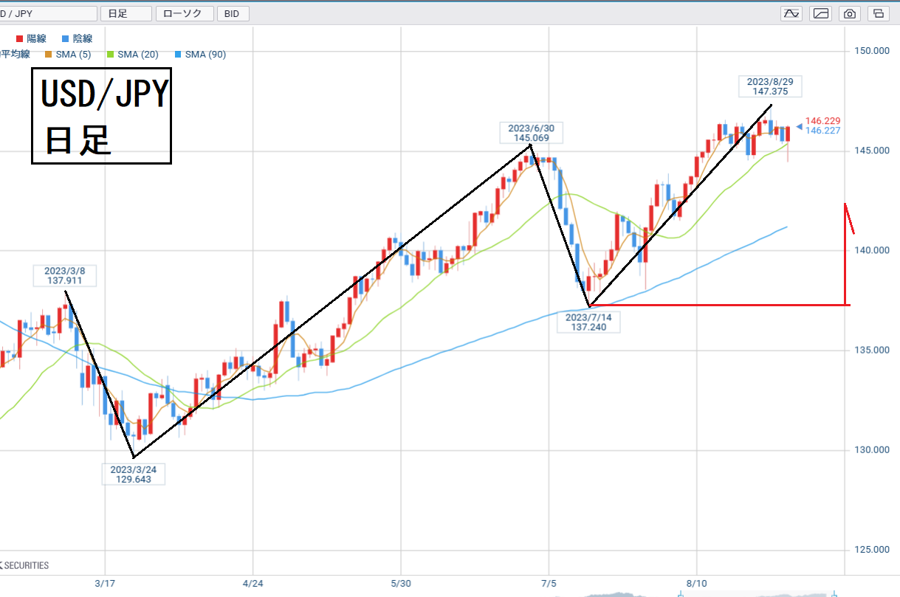Click the 8/10 date axis label
The height and width of the screenshot is (597, 900).
(x=697, y=583)
